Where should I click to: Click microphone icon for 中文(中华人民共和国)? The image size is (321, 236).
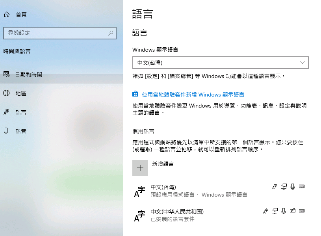(x=284, y=211)
